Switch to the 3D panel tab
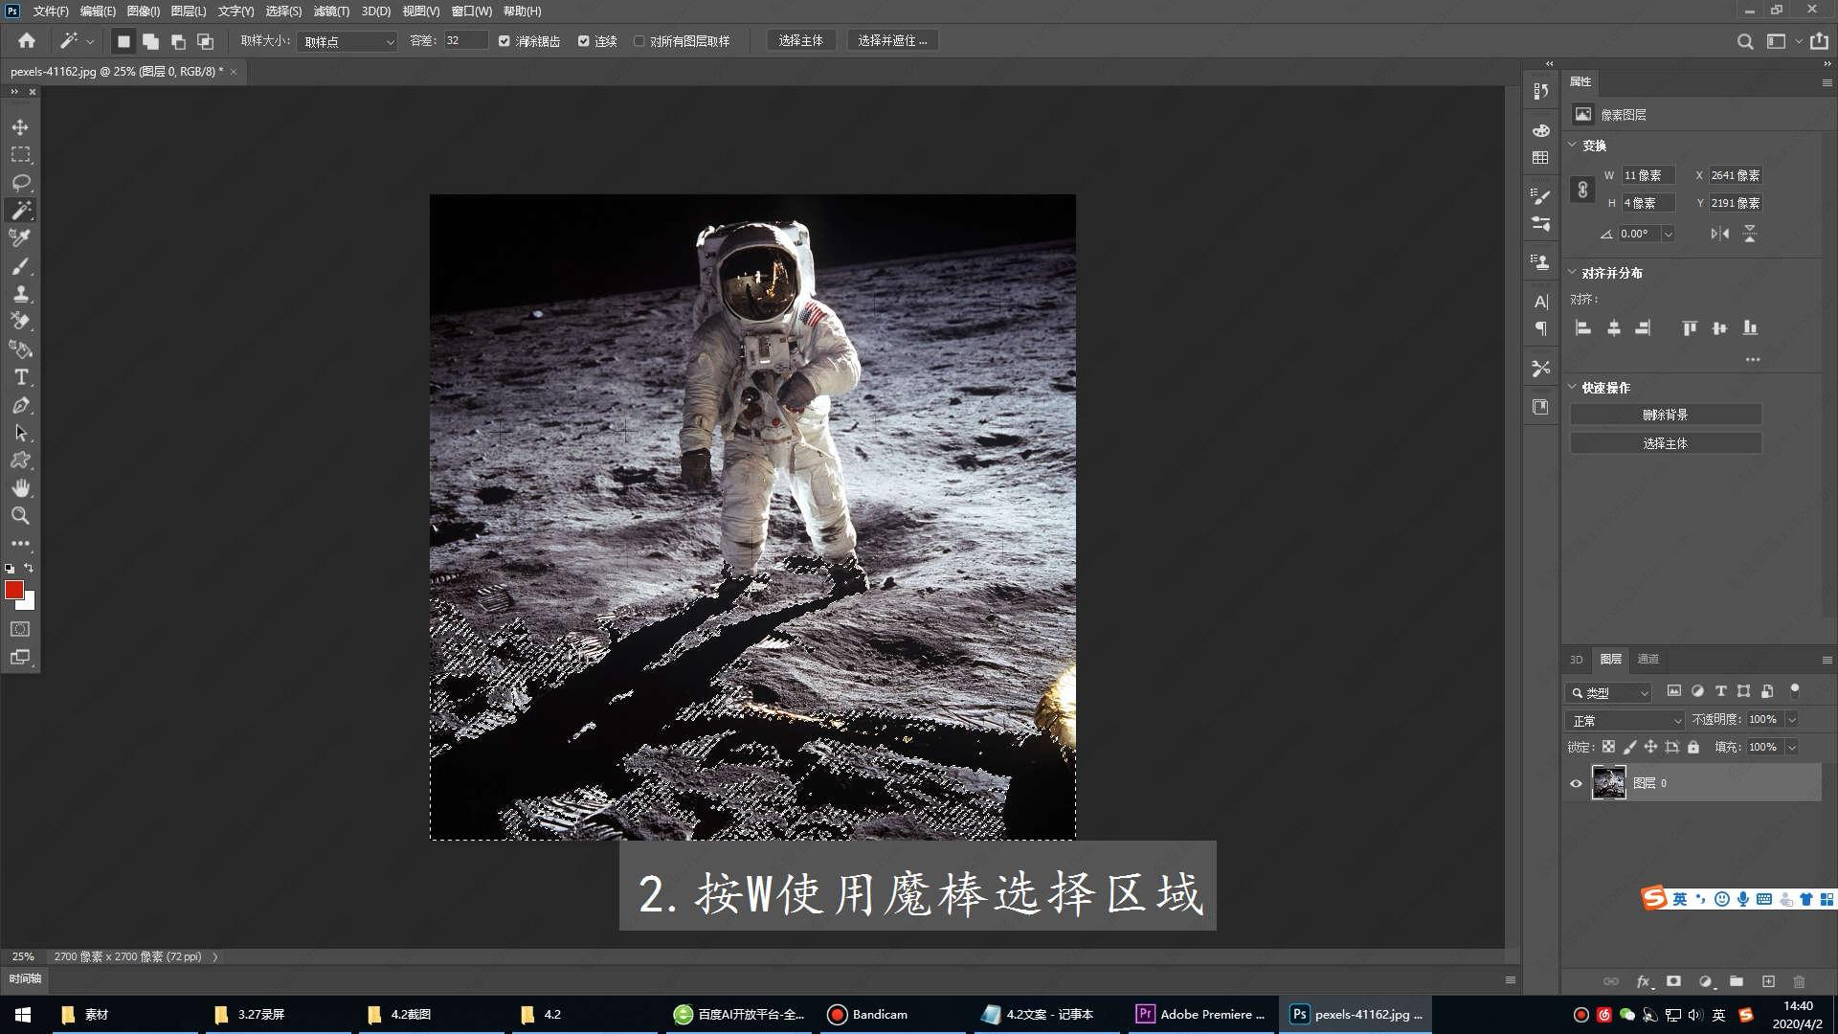The image size is (1838, 1034). pyautogui.click(x=1576, y=659)
